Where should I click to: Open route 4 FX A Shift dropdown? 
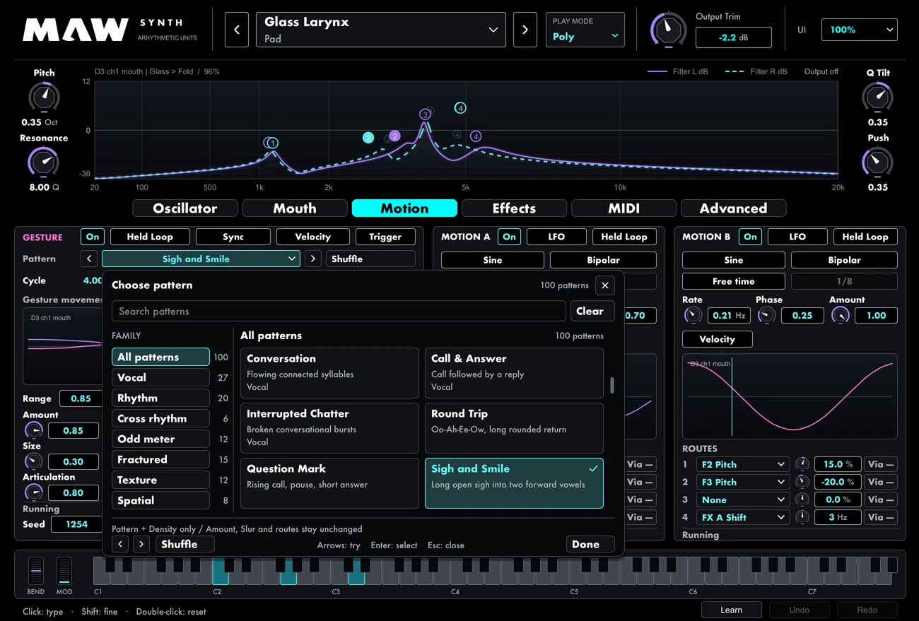click(743, 517)
